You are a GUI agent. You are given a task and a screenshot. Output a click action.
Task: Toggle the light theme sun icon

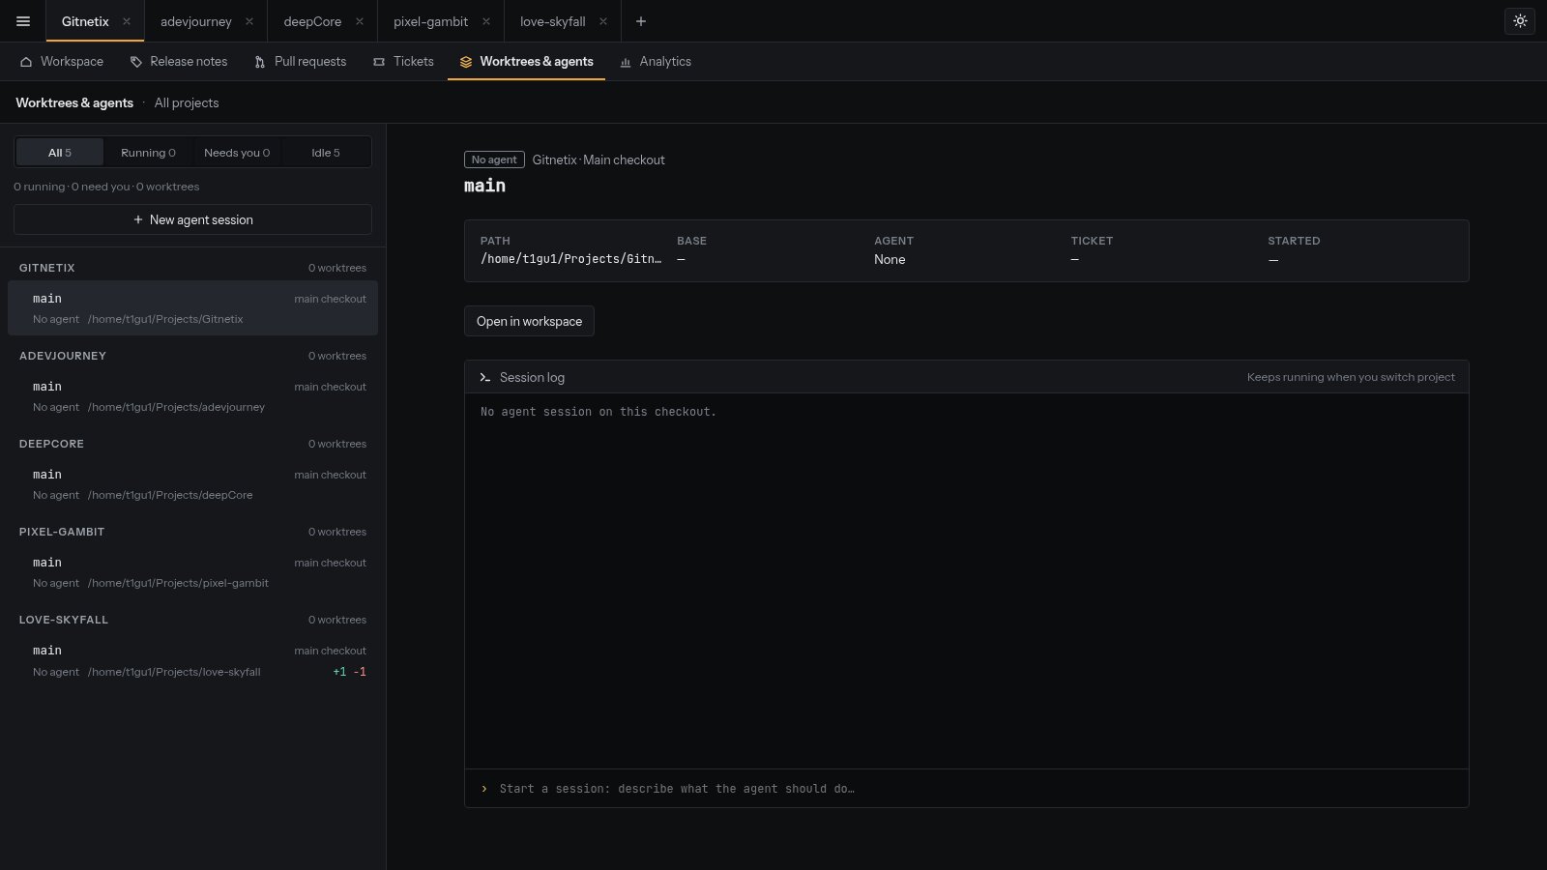(x=1520, y=21)
